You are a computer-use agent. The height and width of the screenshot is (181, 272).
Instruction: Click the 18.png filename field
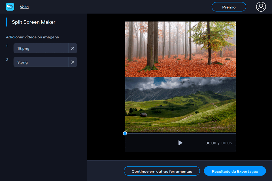(41, 48)
